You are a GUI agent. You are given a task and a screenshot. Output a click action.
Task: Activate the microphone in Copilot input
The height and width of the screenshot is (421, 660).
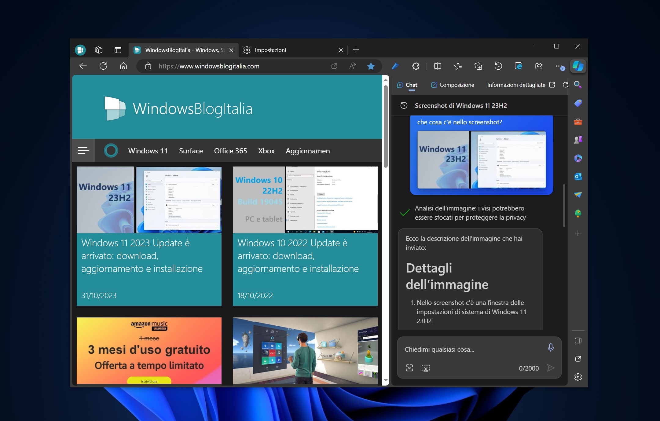[551, 347]
